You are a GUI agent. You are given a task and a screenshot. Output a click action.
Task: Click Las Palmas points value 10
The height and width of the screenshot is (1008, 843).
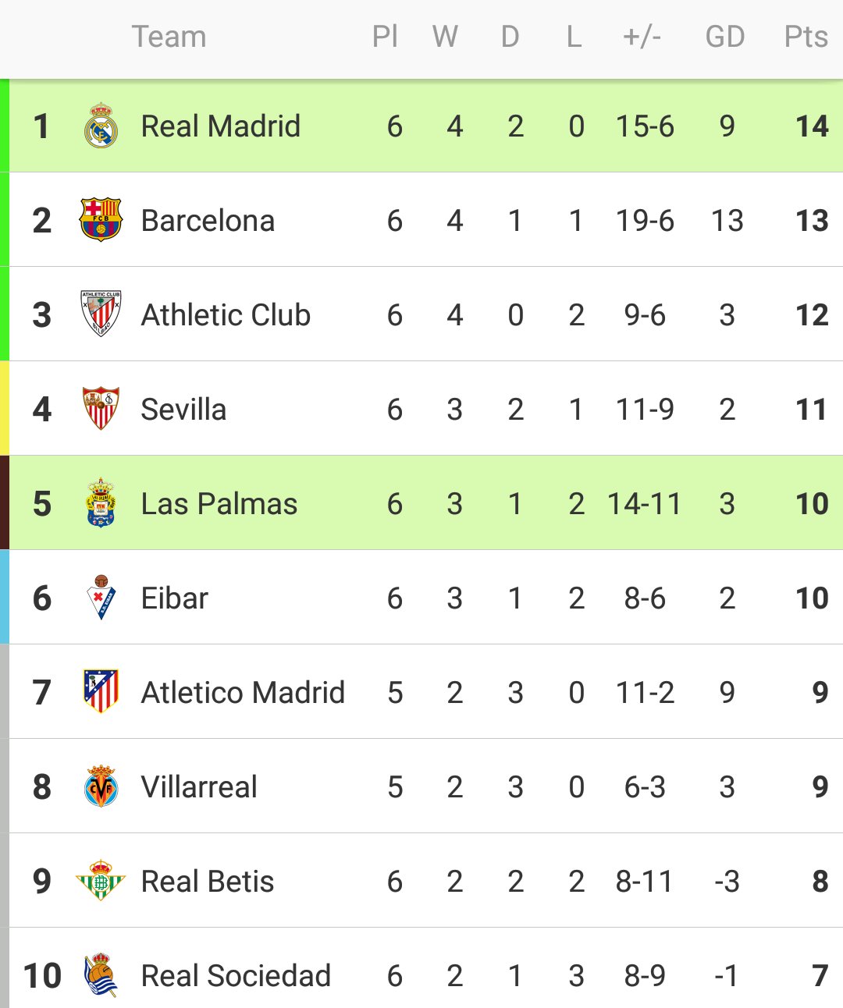point(812,504)
